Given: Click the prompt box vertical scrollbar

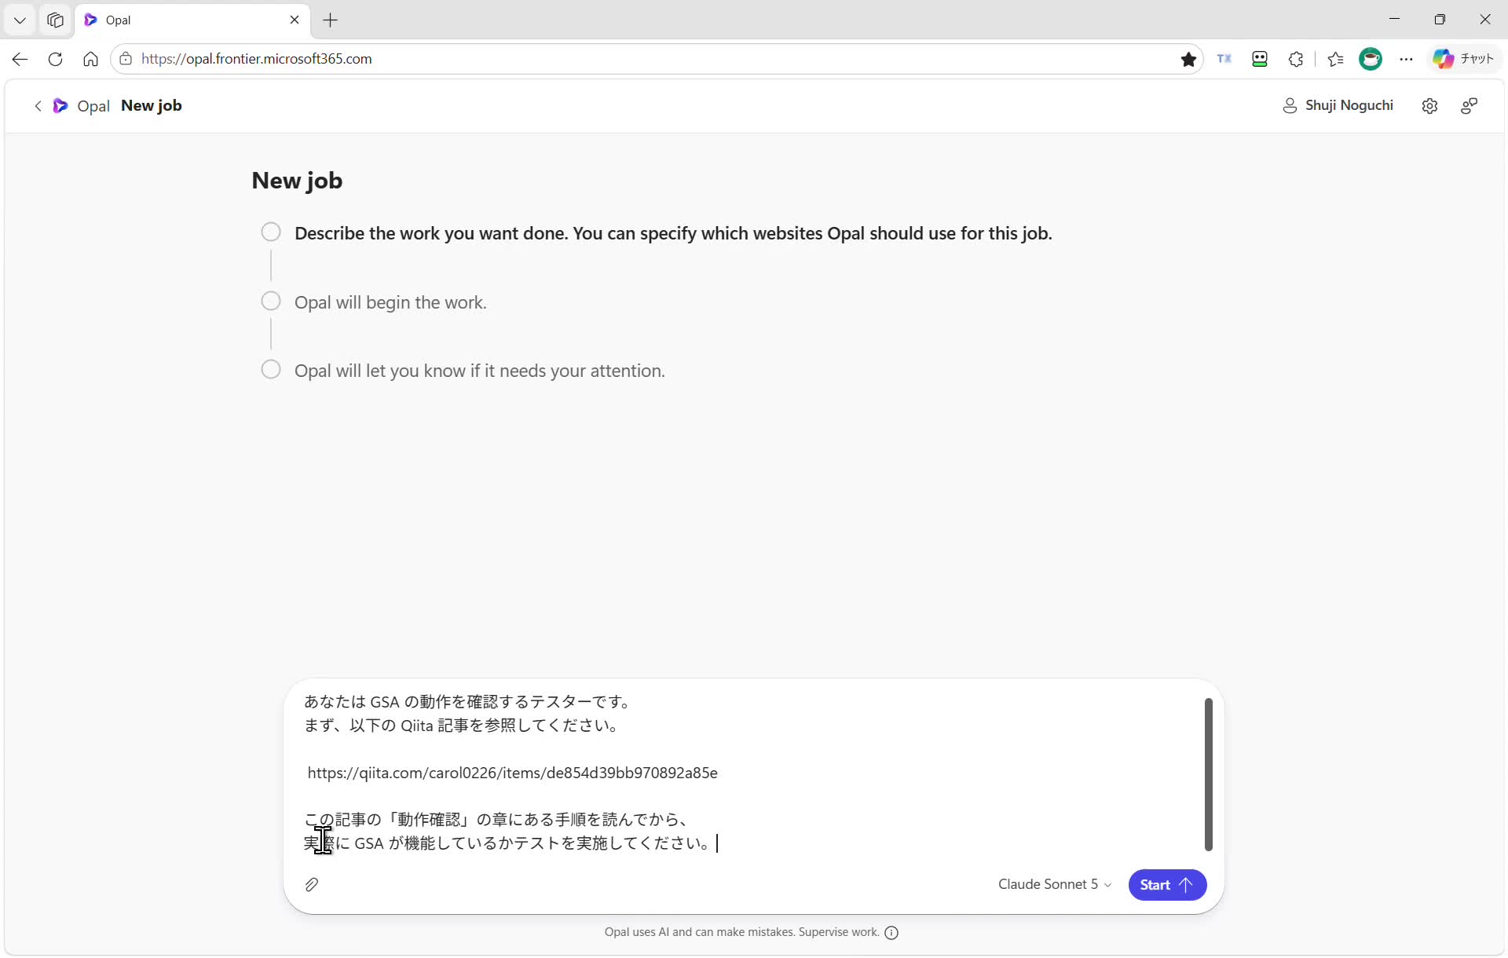Looking at the screenshot, I should (1208, 774).
